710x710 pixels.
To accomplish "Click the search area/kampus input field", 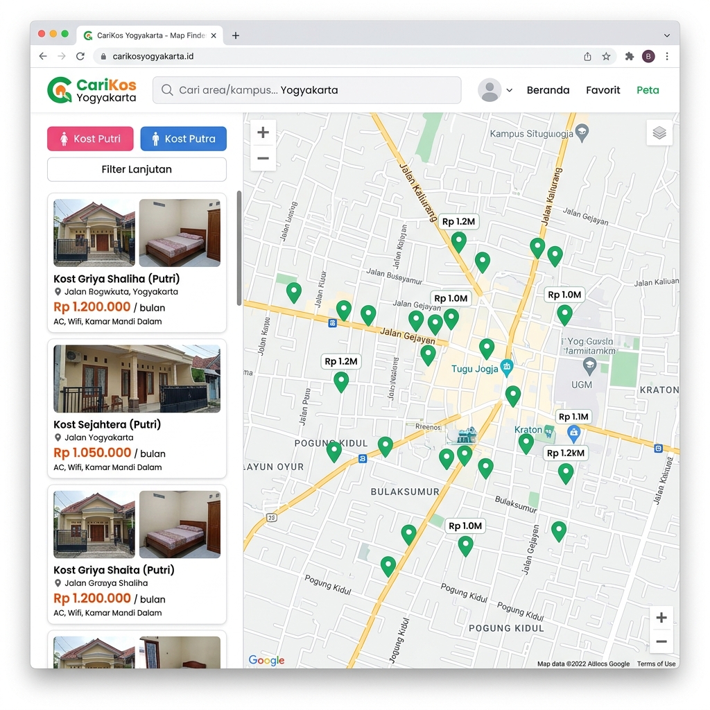I will click(307, 90).
